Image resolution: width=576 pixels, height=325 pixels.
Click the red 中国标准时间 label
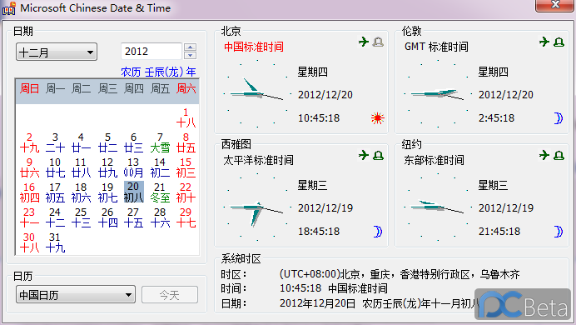tap(254, 47)
